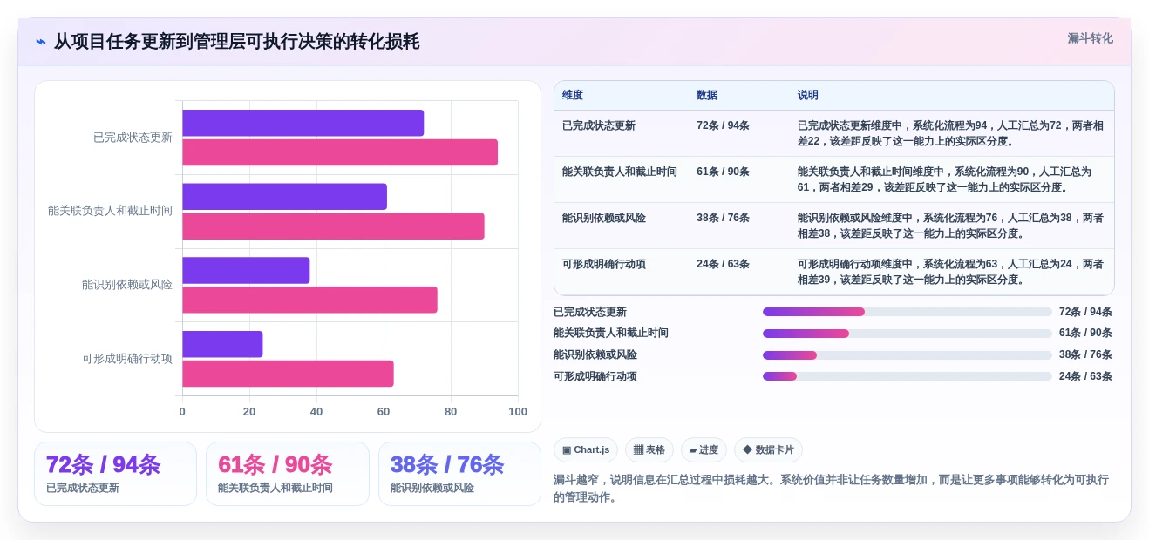Click the purple bar for 能关联负责人和截止时间
The image size is (1149, 540).
284,197
